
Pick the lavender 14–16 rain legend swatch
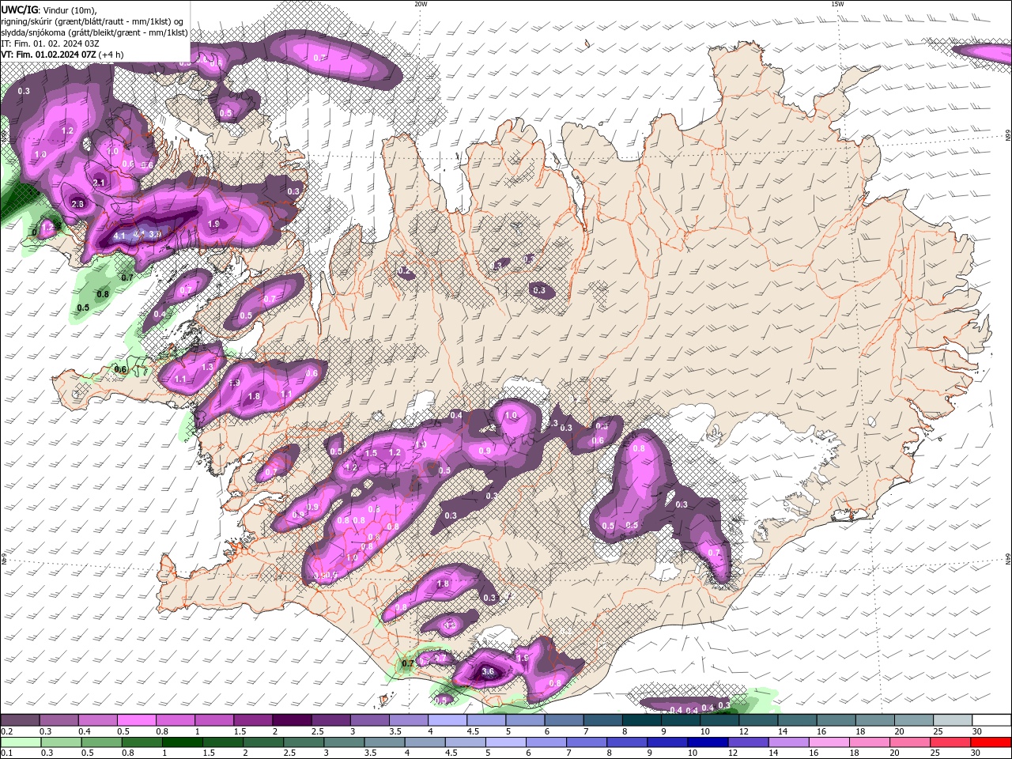(x=789, y=742)
